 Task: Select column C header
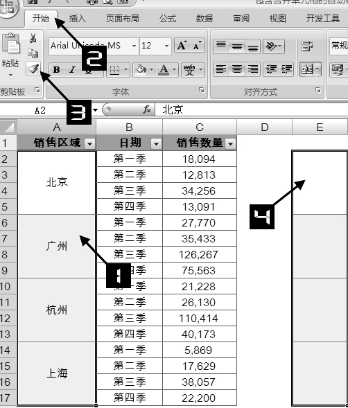click(200, 127)
